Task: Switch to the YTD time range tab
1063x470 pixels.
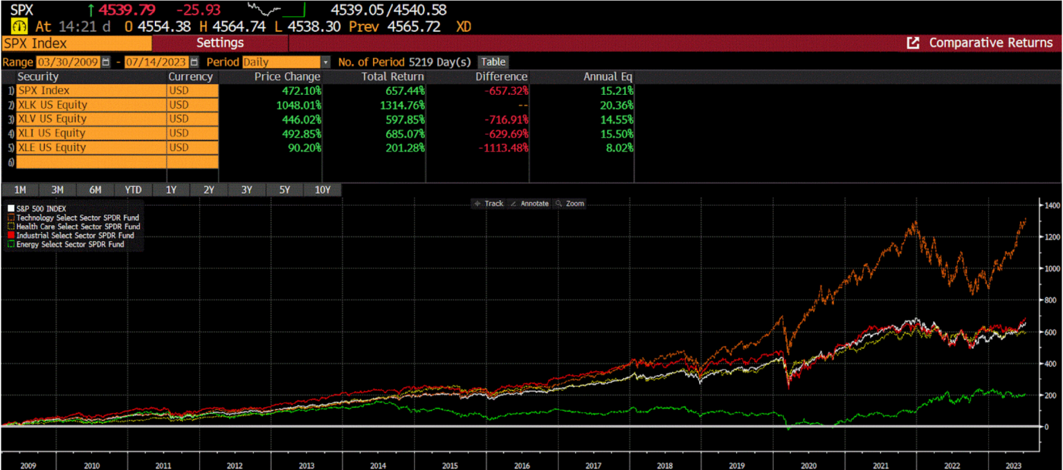Action: 133,190
